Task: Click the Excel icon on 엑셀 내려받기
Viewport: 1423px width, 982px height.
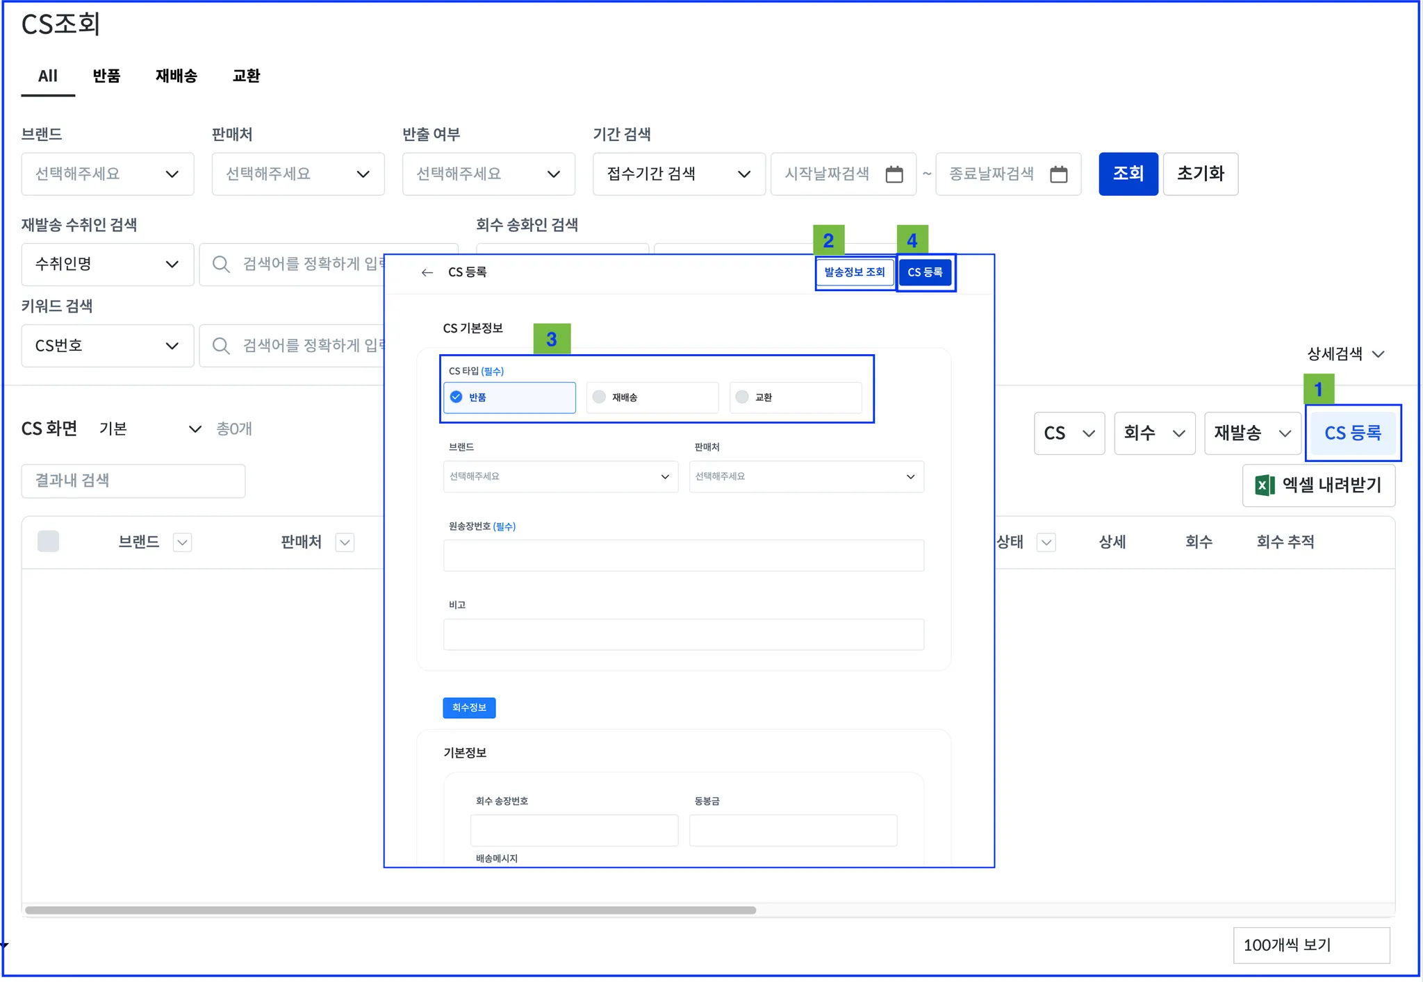Action: pos(1264,485)
